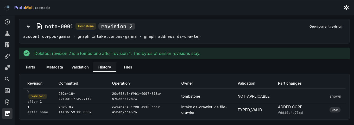Open the search magnifier sidebar icon
Viewport: 354px width, 125px height.
[7, 79]
